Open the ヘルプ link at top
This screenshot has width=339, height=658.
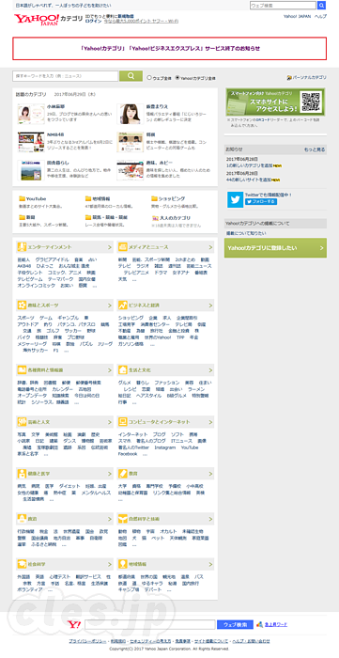(320, 16)
